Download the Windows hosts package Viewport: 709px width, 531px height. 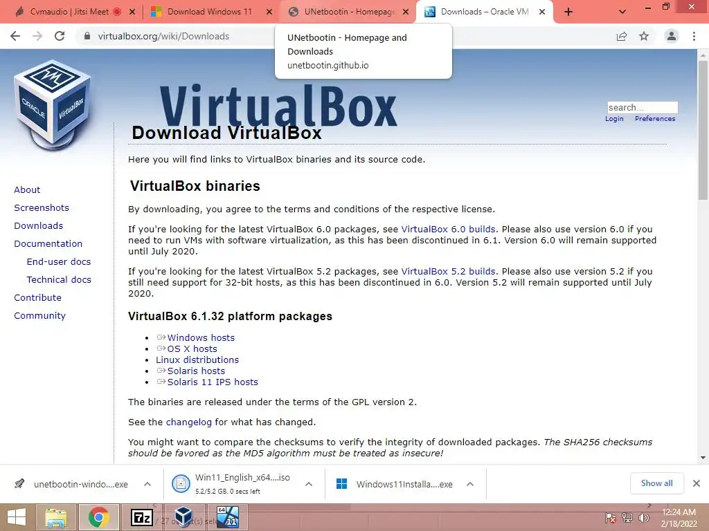point(201,337)
